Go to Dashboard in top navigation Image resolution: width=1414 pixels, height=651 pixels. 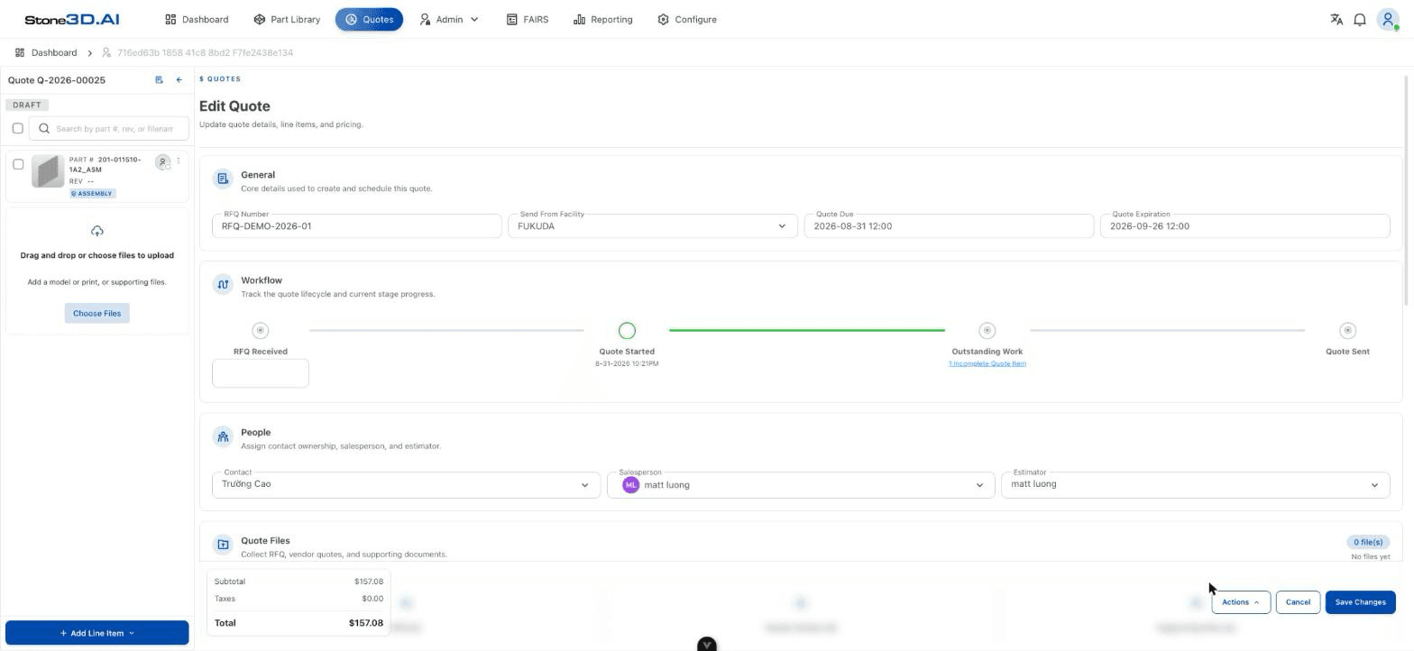(197, 19)
